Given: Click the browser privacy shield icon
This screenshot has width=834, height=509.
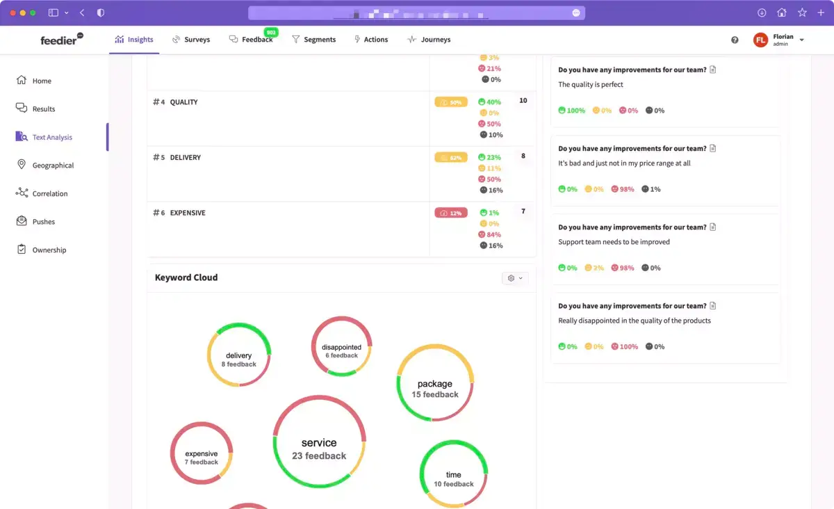Looking at the screenshot, I should click(101, 13).
